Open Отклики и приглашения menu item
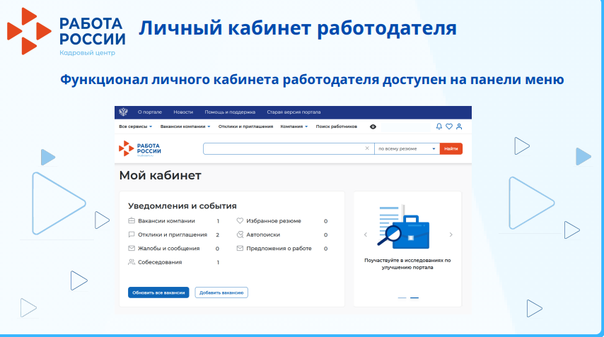Viewport: 604px width, 337px height. 245,126
